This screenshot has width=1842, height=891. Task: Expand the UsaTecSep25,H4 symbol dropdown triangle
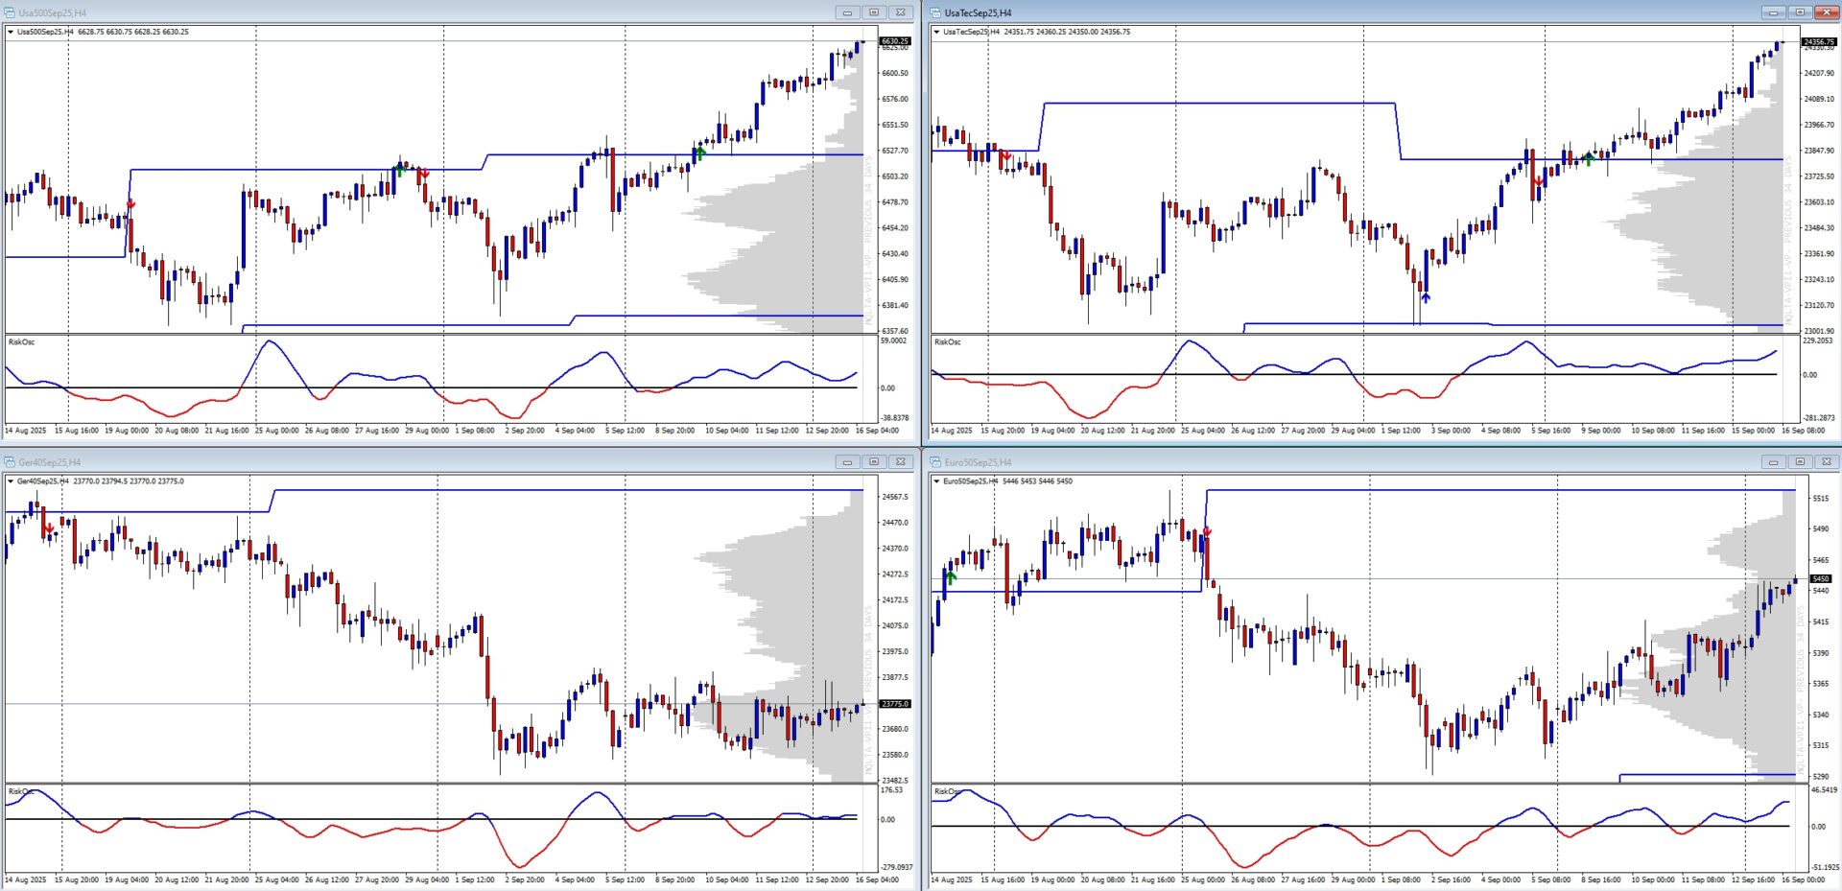936,32
